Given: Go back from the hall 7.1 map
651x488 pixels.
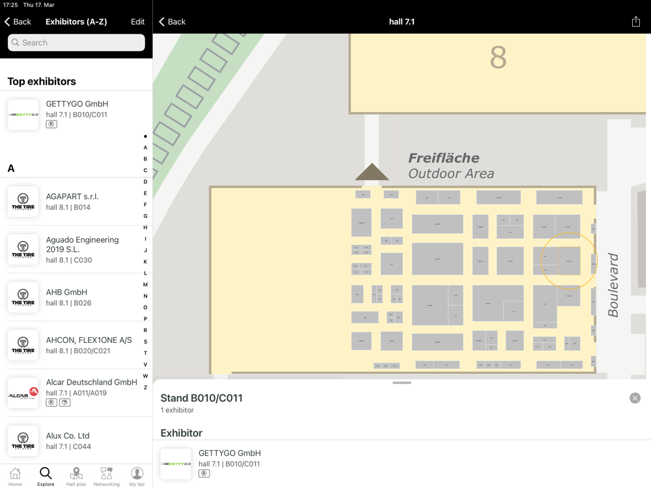Looking at the screenshot, I should point(173,21).
